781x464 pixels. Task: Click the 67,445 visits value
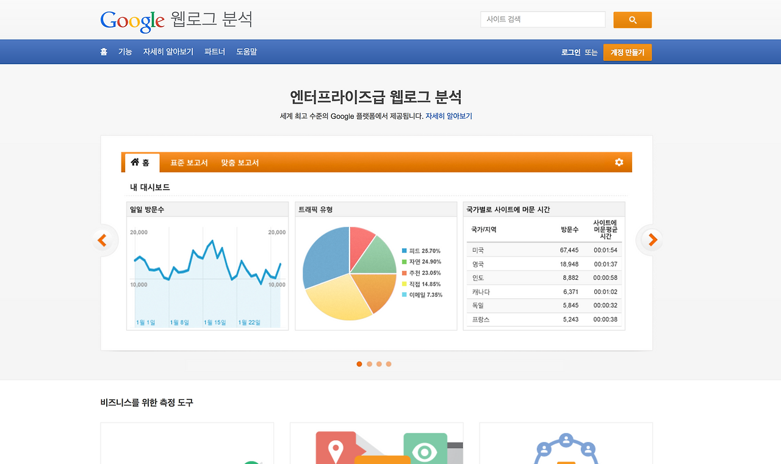click(569, 250)
